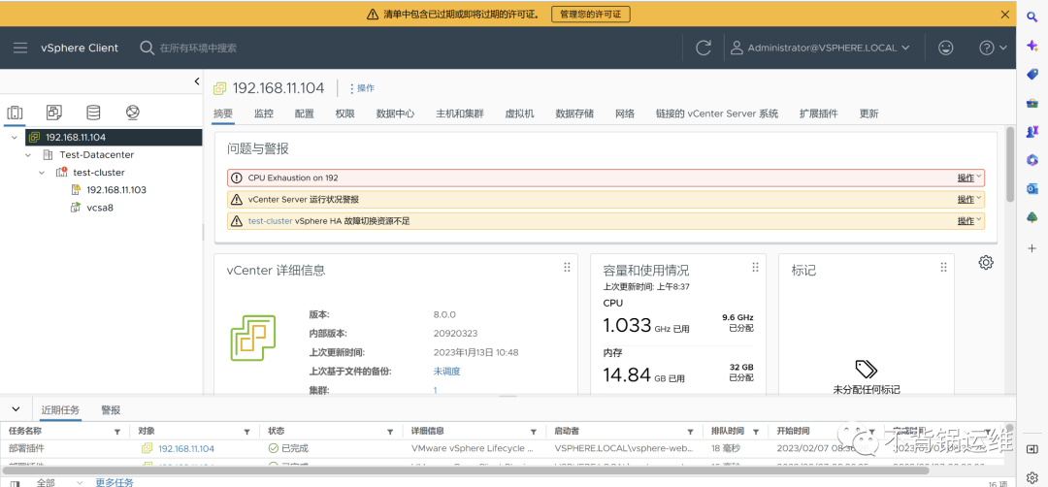
Task: Open the 配置 configure tab
Action: tap(305, 114)
